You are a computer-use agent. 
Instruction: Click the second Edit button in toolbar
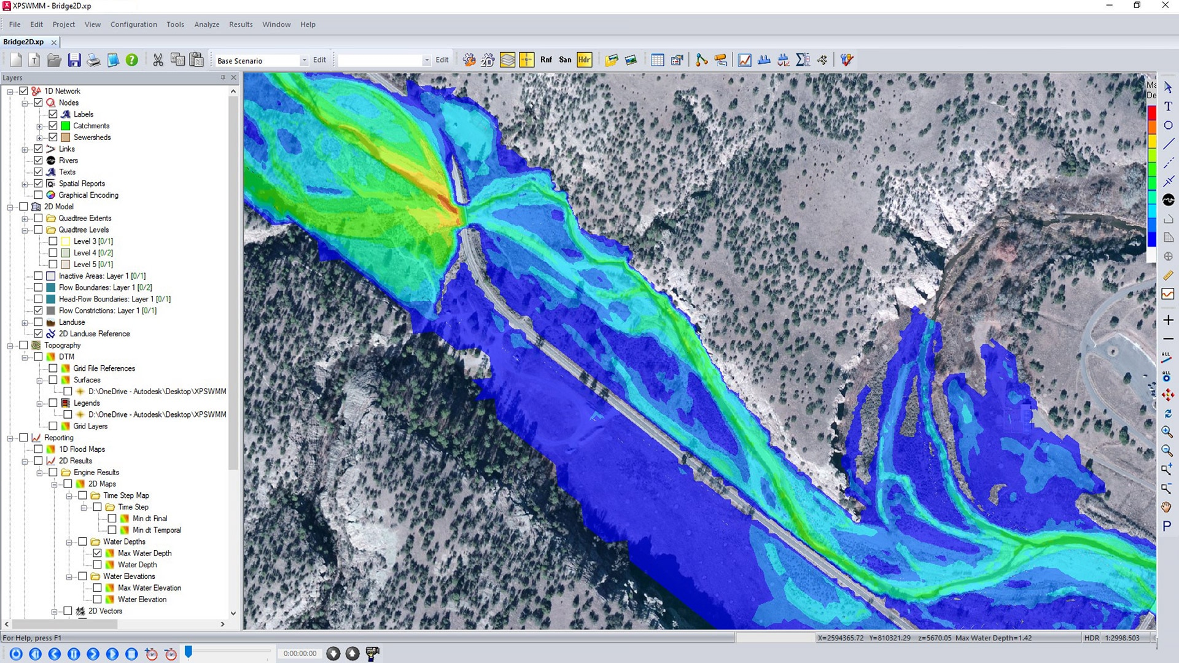(442, 60)
